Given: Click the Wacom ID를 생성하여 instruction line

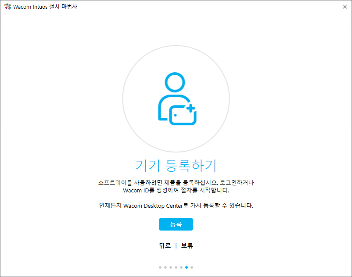Looking at the screenshot, I should 176,191.
